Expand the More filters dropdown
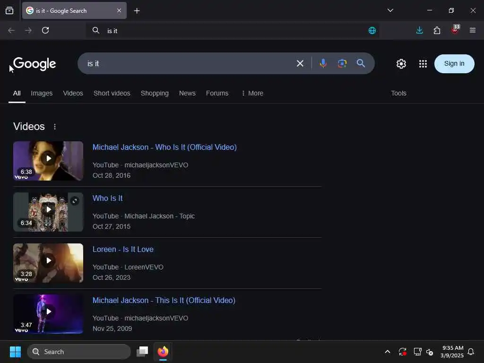Screen dimensions: 484x363 pyautogui.click(x=252, y=93)
